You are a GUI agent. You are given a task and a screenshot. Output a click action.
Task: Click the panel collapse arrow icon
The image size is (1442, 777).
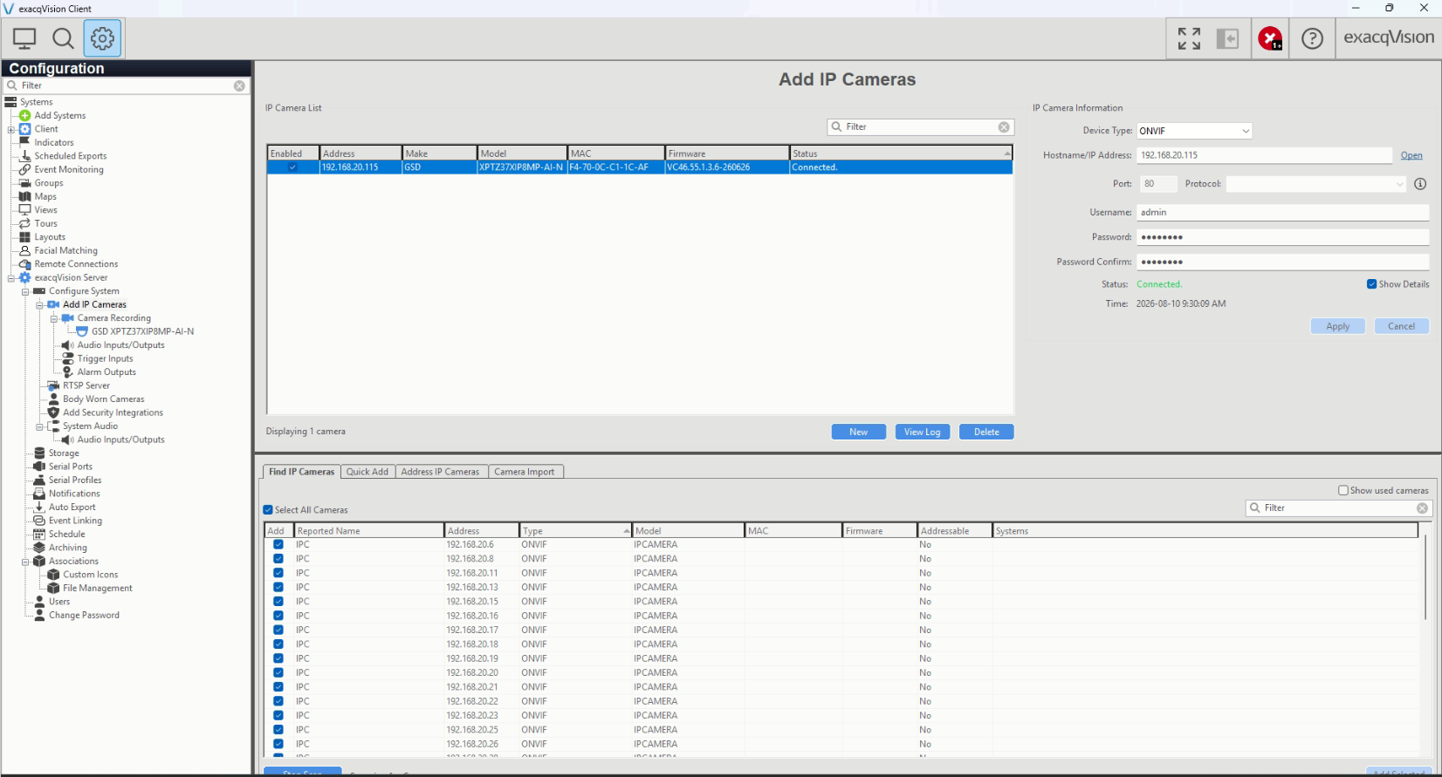[1228, 38]
